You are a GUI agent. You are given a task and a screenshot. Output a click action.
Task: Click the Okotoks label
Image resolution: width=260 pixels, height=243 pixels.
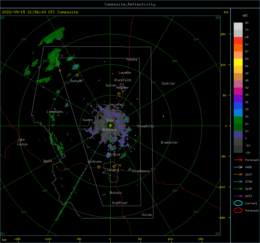(x=116, y=193)
